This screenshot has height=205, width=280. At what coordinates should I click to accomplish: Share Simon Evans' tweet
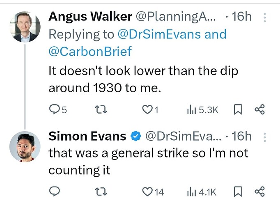tap(259, 191)
